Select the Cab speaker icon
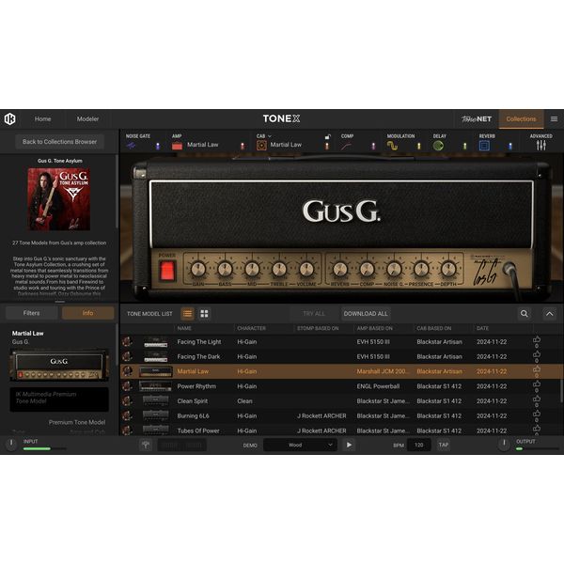This screenshot has width=564, height=564. tap(261, 146)
